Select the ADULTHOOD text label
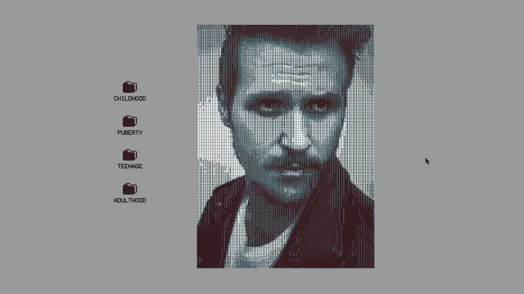Viewport: 524px width, 294px height. [x=129, y=201]
